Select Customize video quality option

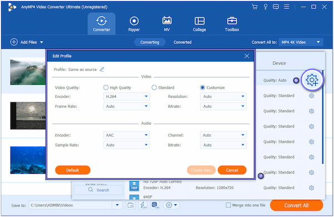[x=203, y=88]
